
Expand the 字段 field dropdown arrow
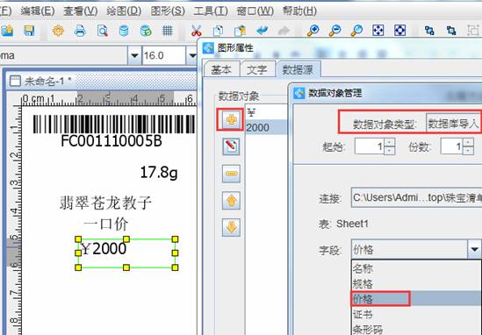click(474, 249)
